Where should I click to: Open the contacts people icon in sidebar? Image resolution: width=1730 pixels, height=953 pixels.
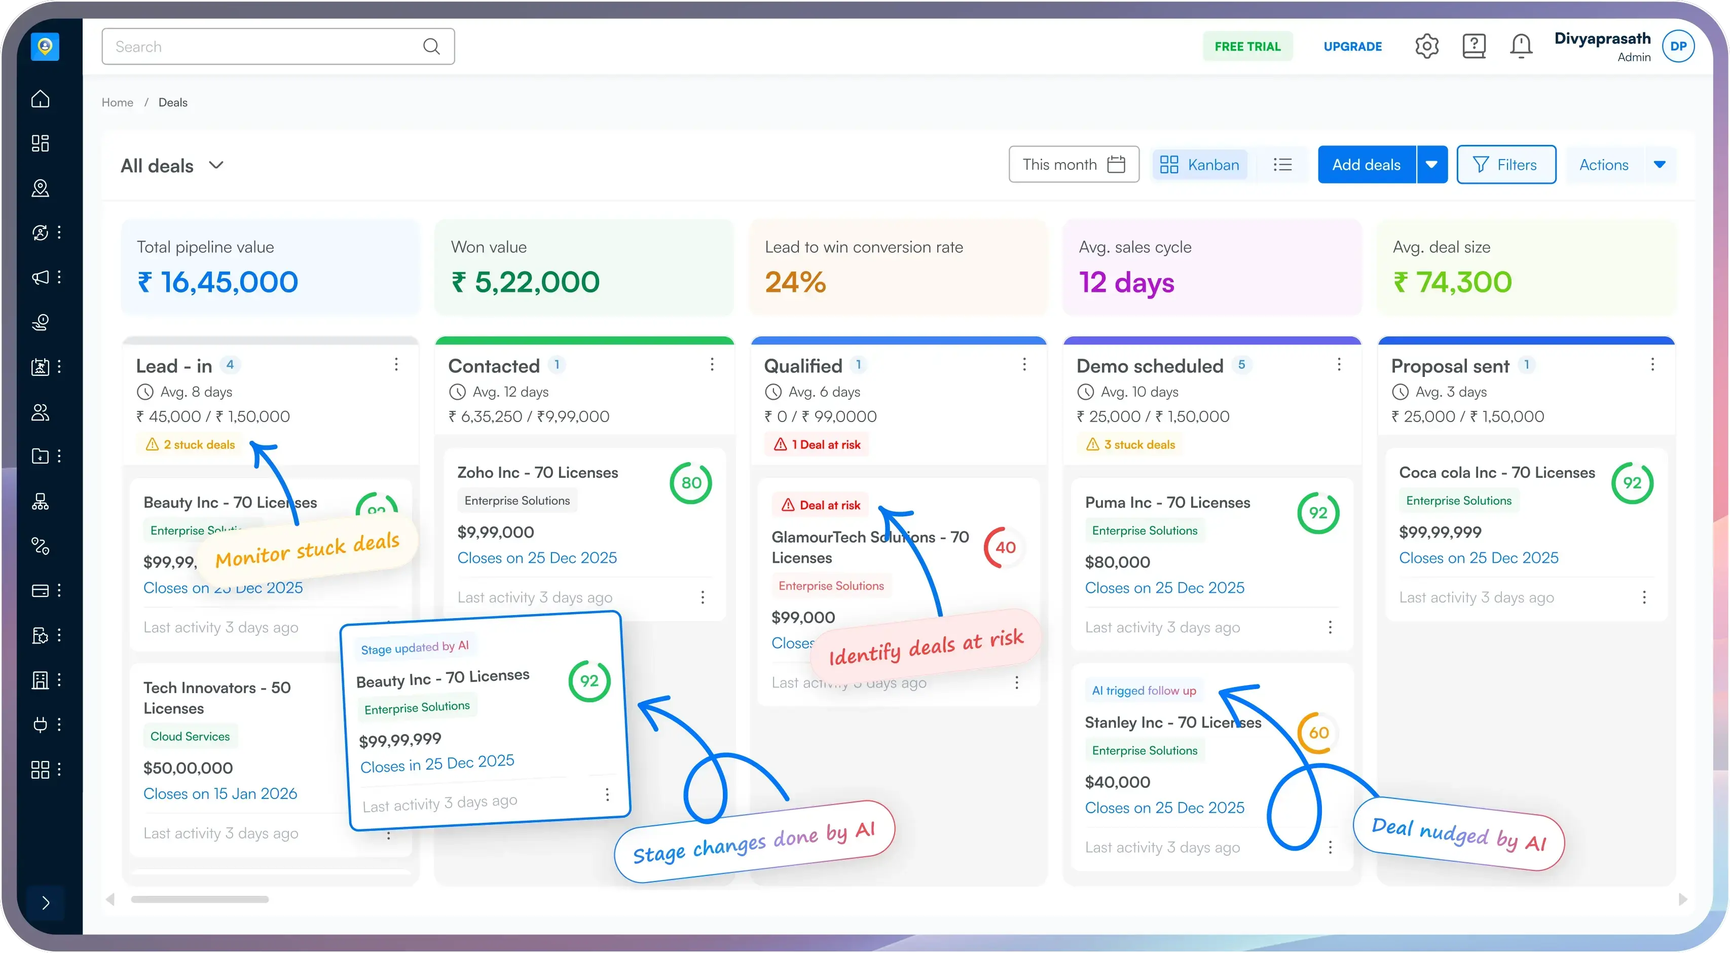pos(40,412)
